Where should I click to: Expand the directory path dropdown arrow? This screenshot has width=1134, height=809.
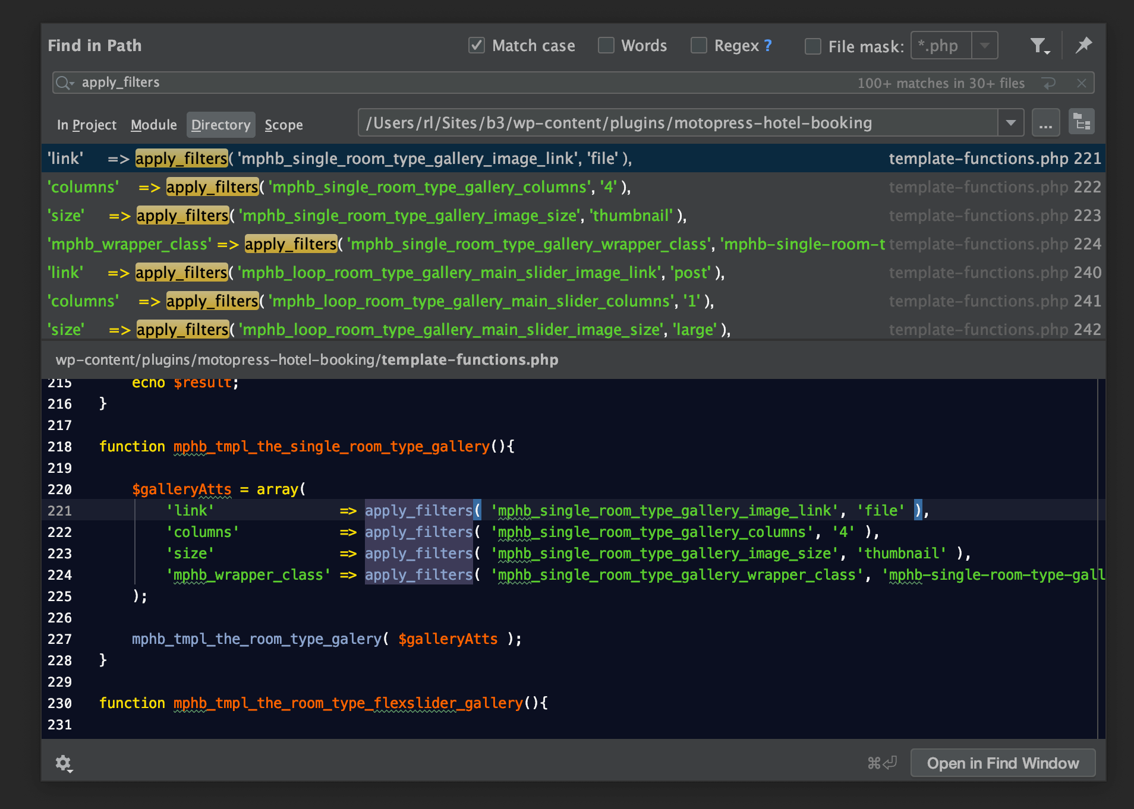(1010, 123)
